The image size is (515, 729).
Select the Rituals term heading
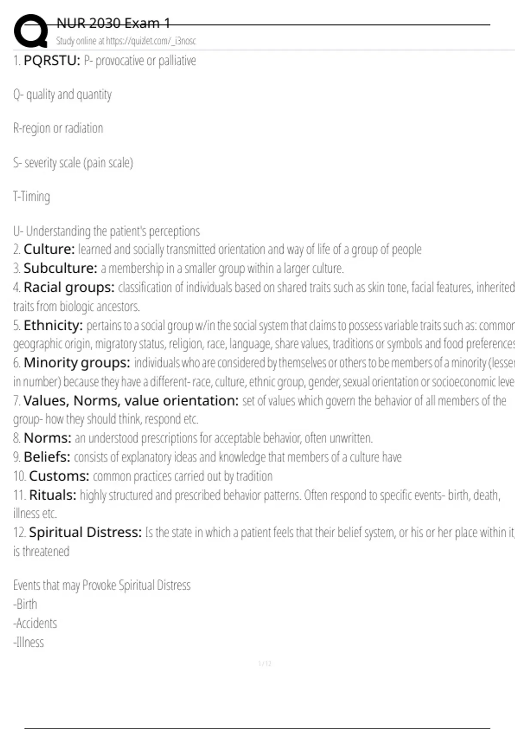coord(52,495)
